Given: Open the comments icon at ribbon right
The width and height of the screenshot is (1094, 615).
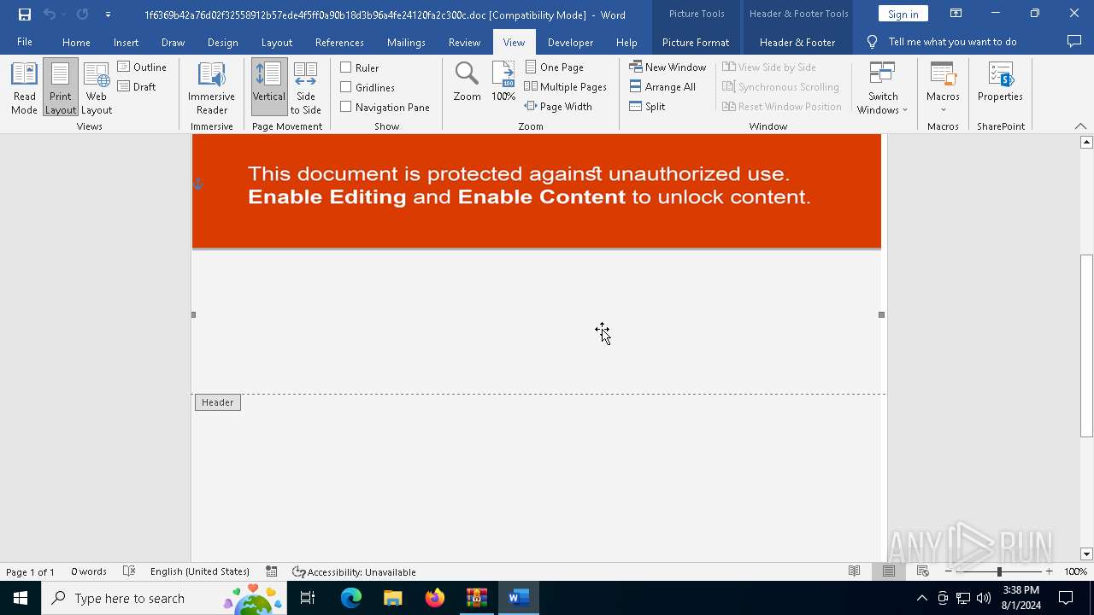Looking at the screenshot, I should click(1074, 42).
